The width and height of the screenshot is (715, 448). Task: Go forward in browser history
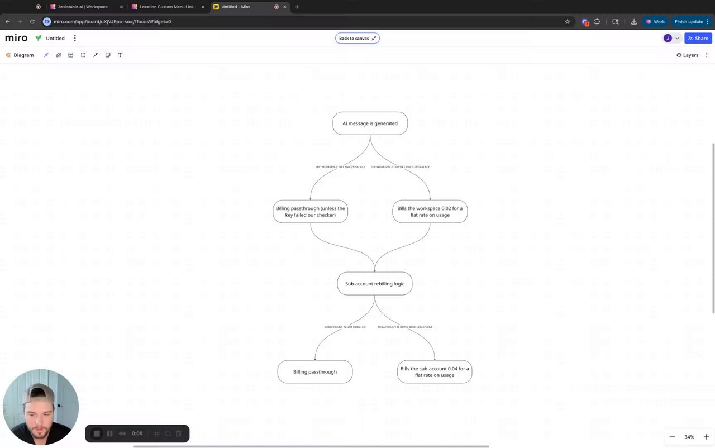tap(20, 22)
